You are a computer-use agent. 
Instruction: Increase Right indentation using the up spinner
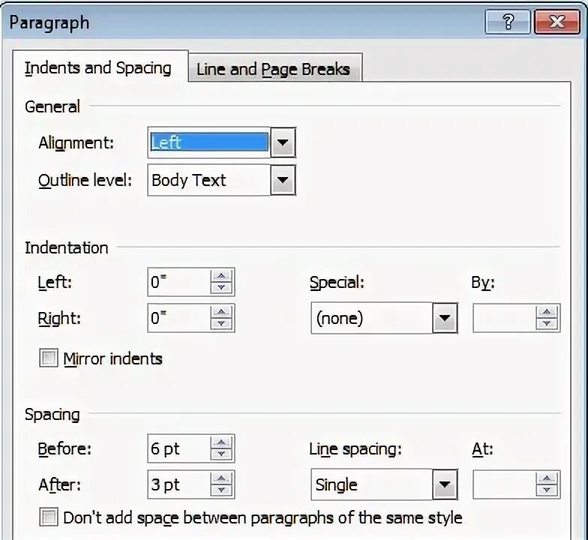[221, 312]
